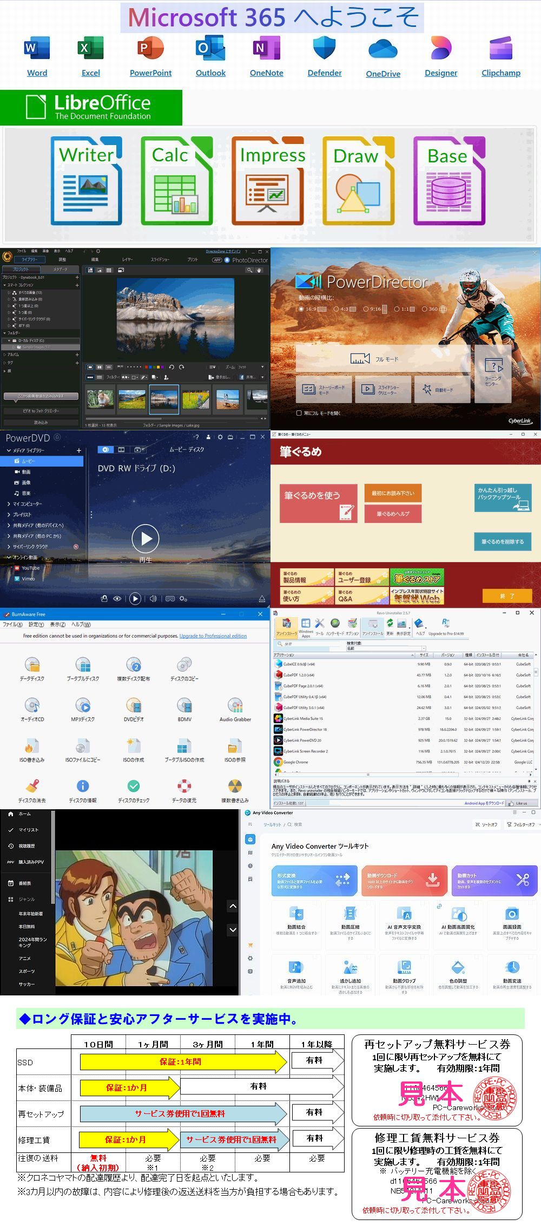Open the 設定(Z) menu in BurnAware
The image size is (541, 1226).
point(36,624)
